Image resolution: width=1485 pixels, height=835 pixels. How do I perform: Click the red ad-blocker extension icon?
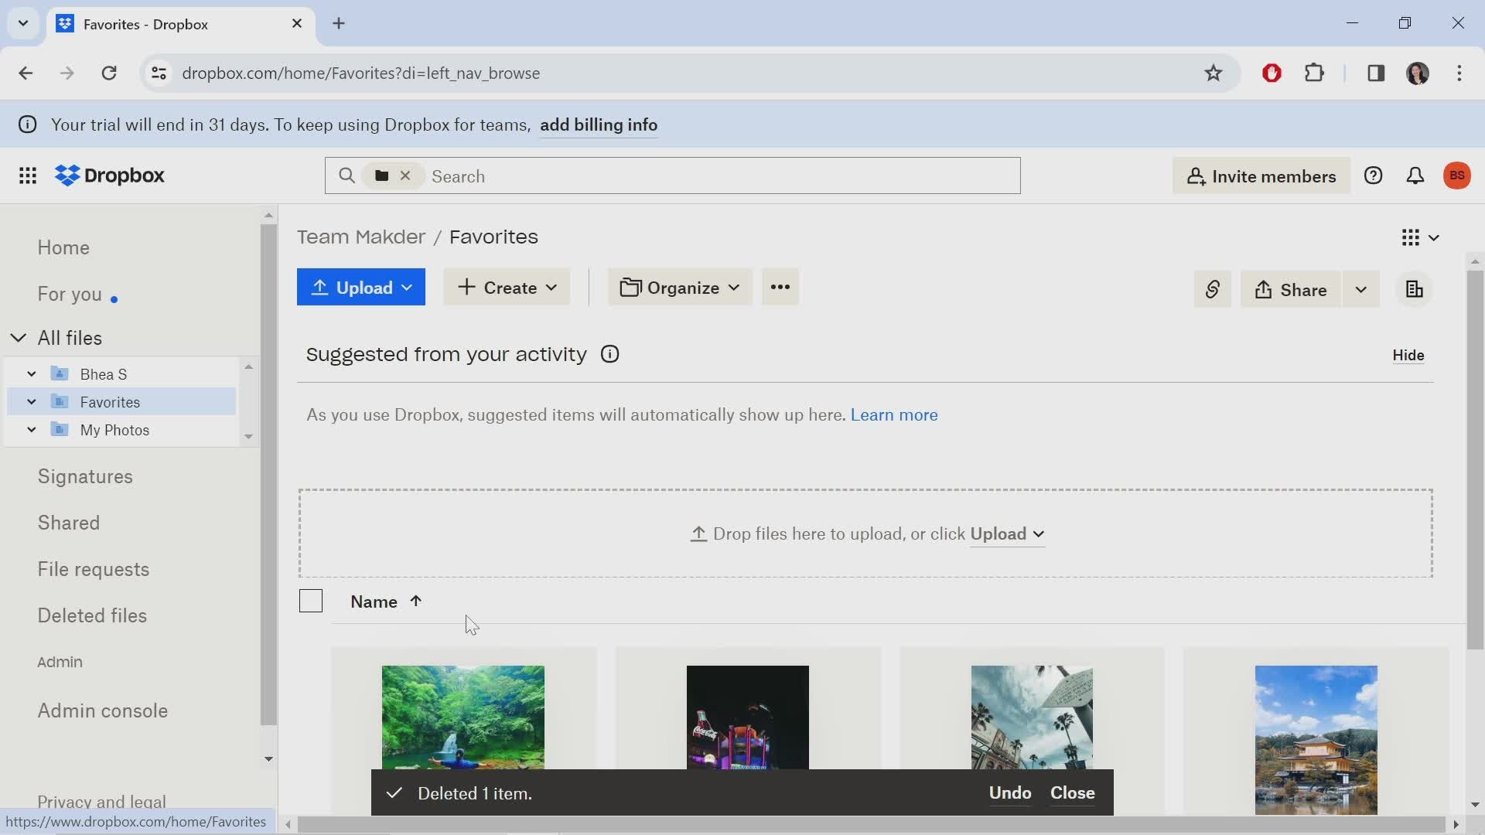[1272, 73]
